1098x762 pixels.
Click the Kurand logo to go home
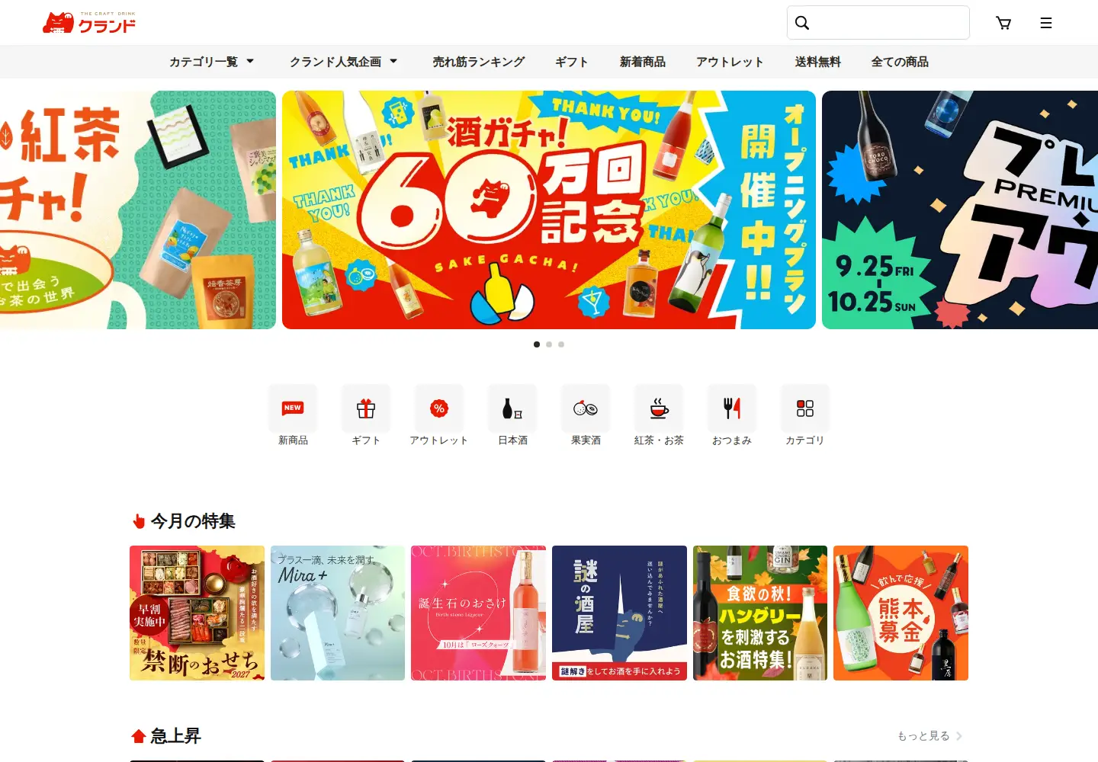[89, 23]
